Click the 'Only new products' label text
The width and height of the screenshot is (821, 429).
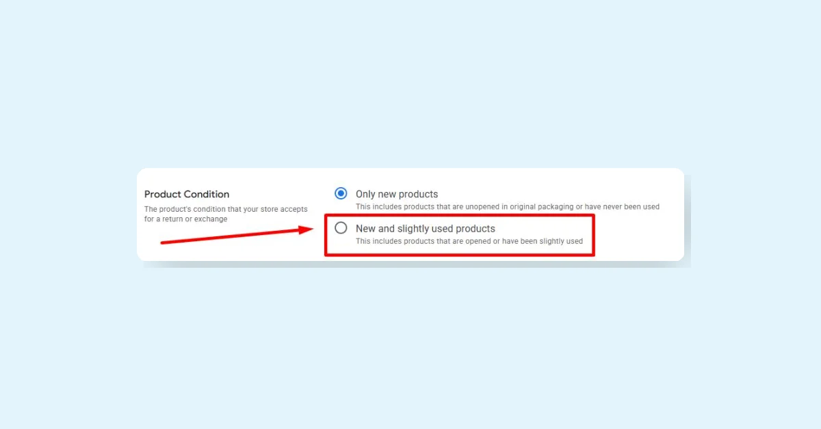(397, 194)
